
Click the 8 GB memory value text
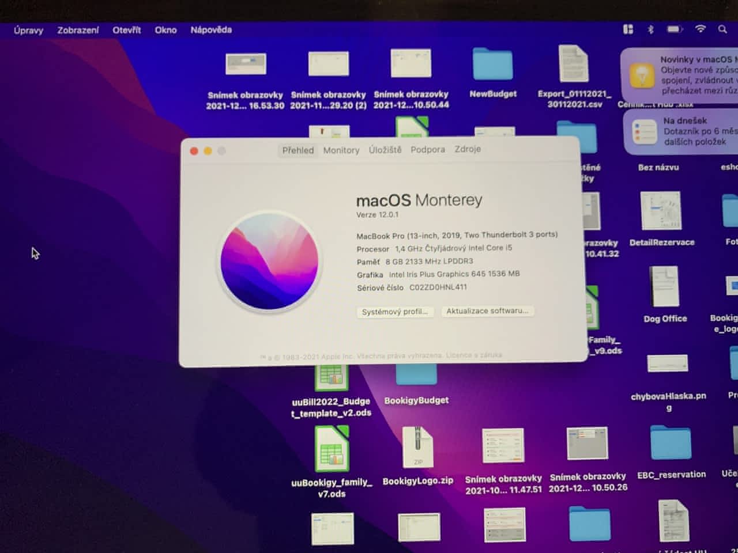tap(430, 262)
